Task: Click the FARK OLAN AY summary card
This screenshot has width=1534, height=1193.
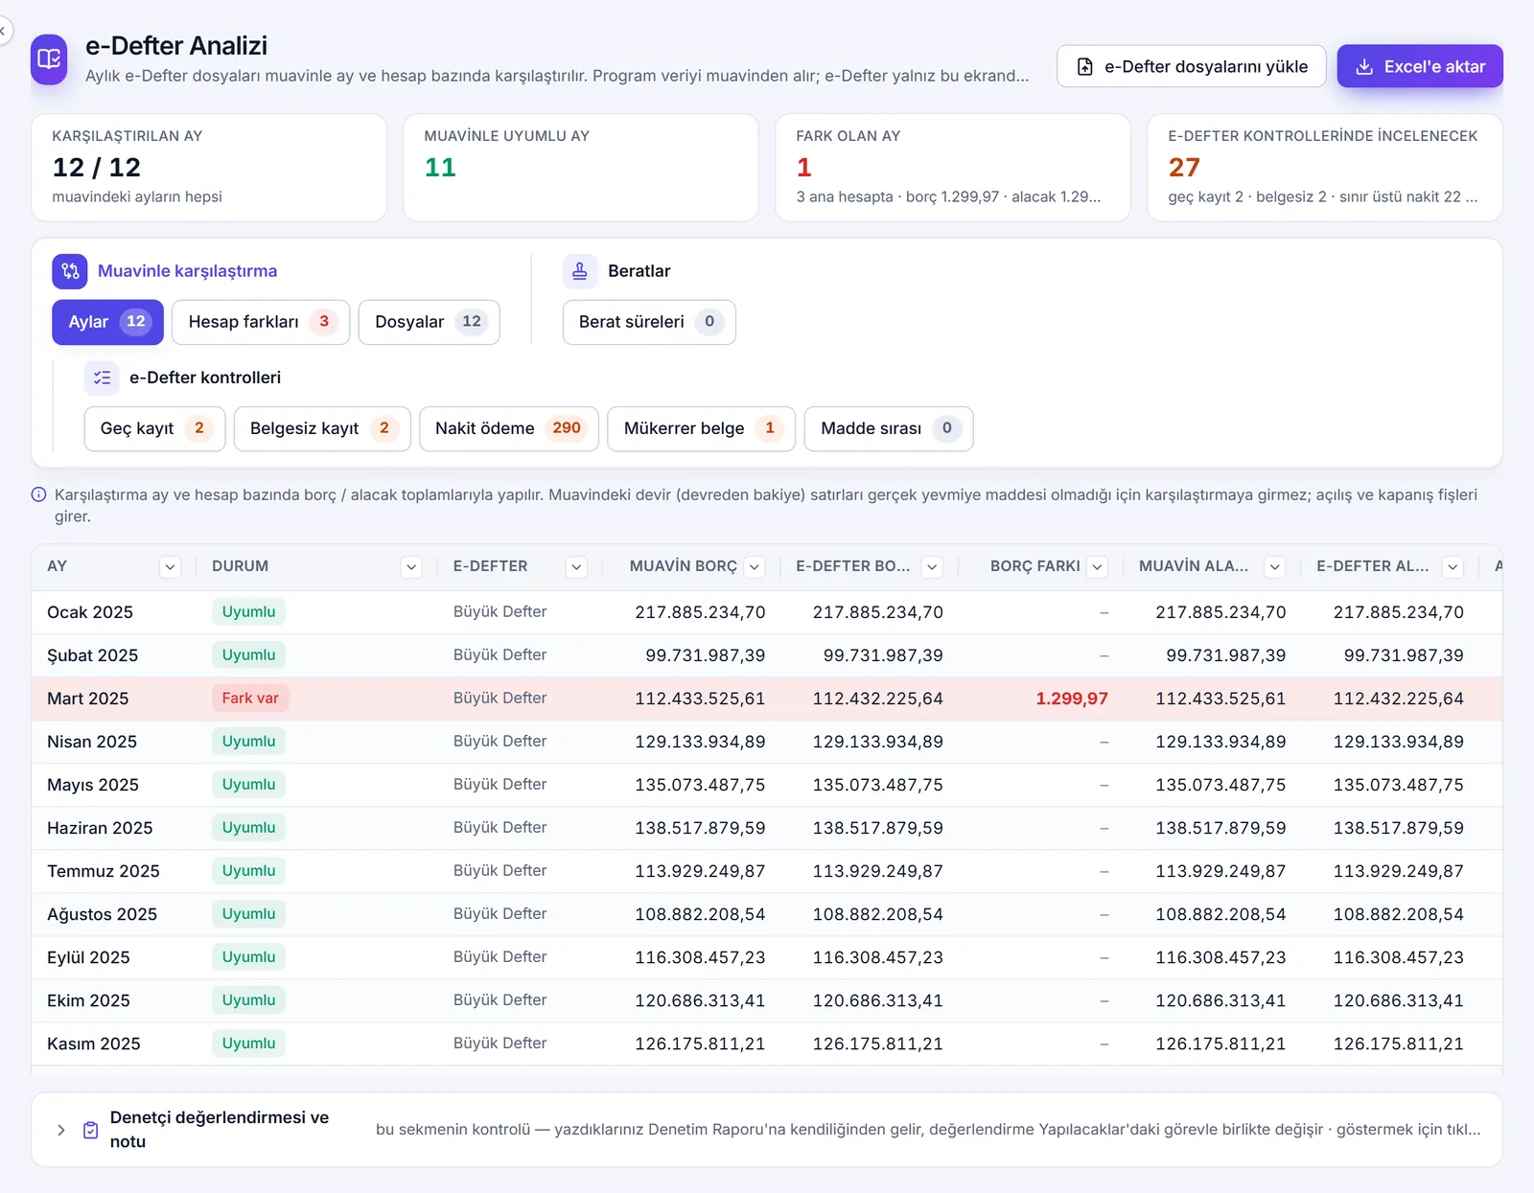Action: [x=953, y=168]
